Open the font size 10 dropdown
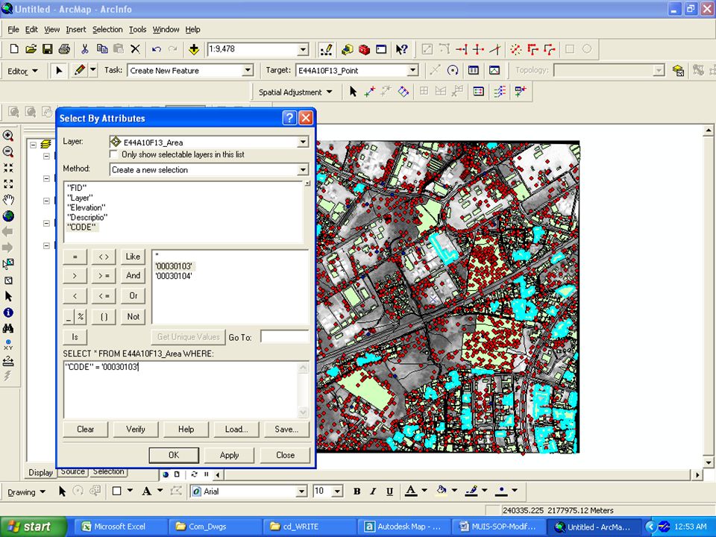Image resolution: width=716 pixels, height=537 pixels. coord(337,492)
